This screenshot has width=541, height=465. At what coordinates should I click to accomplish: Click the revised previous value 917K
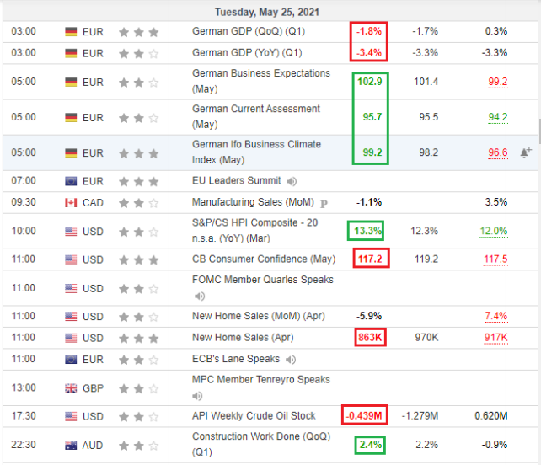(x=495, y=338)
